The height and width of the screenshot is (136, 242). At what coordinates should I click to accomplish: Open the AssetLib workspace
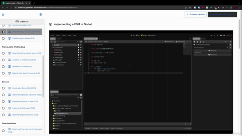click(x=152, y=35)
